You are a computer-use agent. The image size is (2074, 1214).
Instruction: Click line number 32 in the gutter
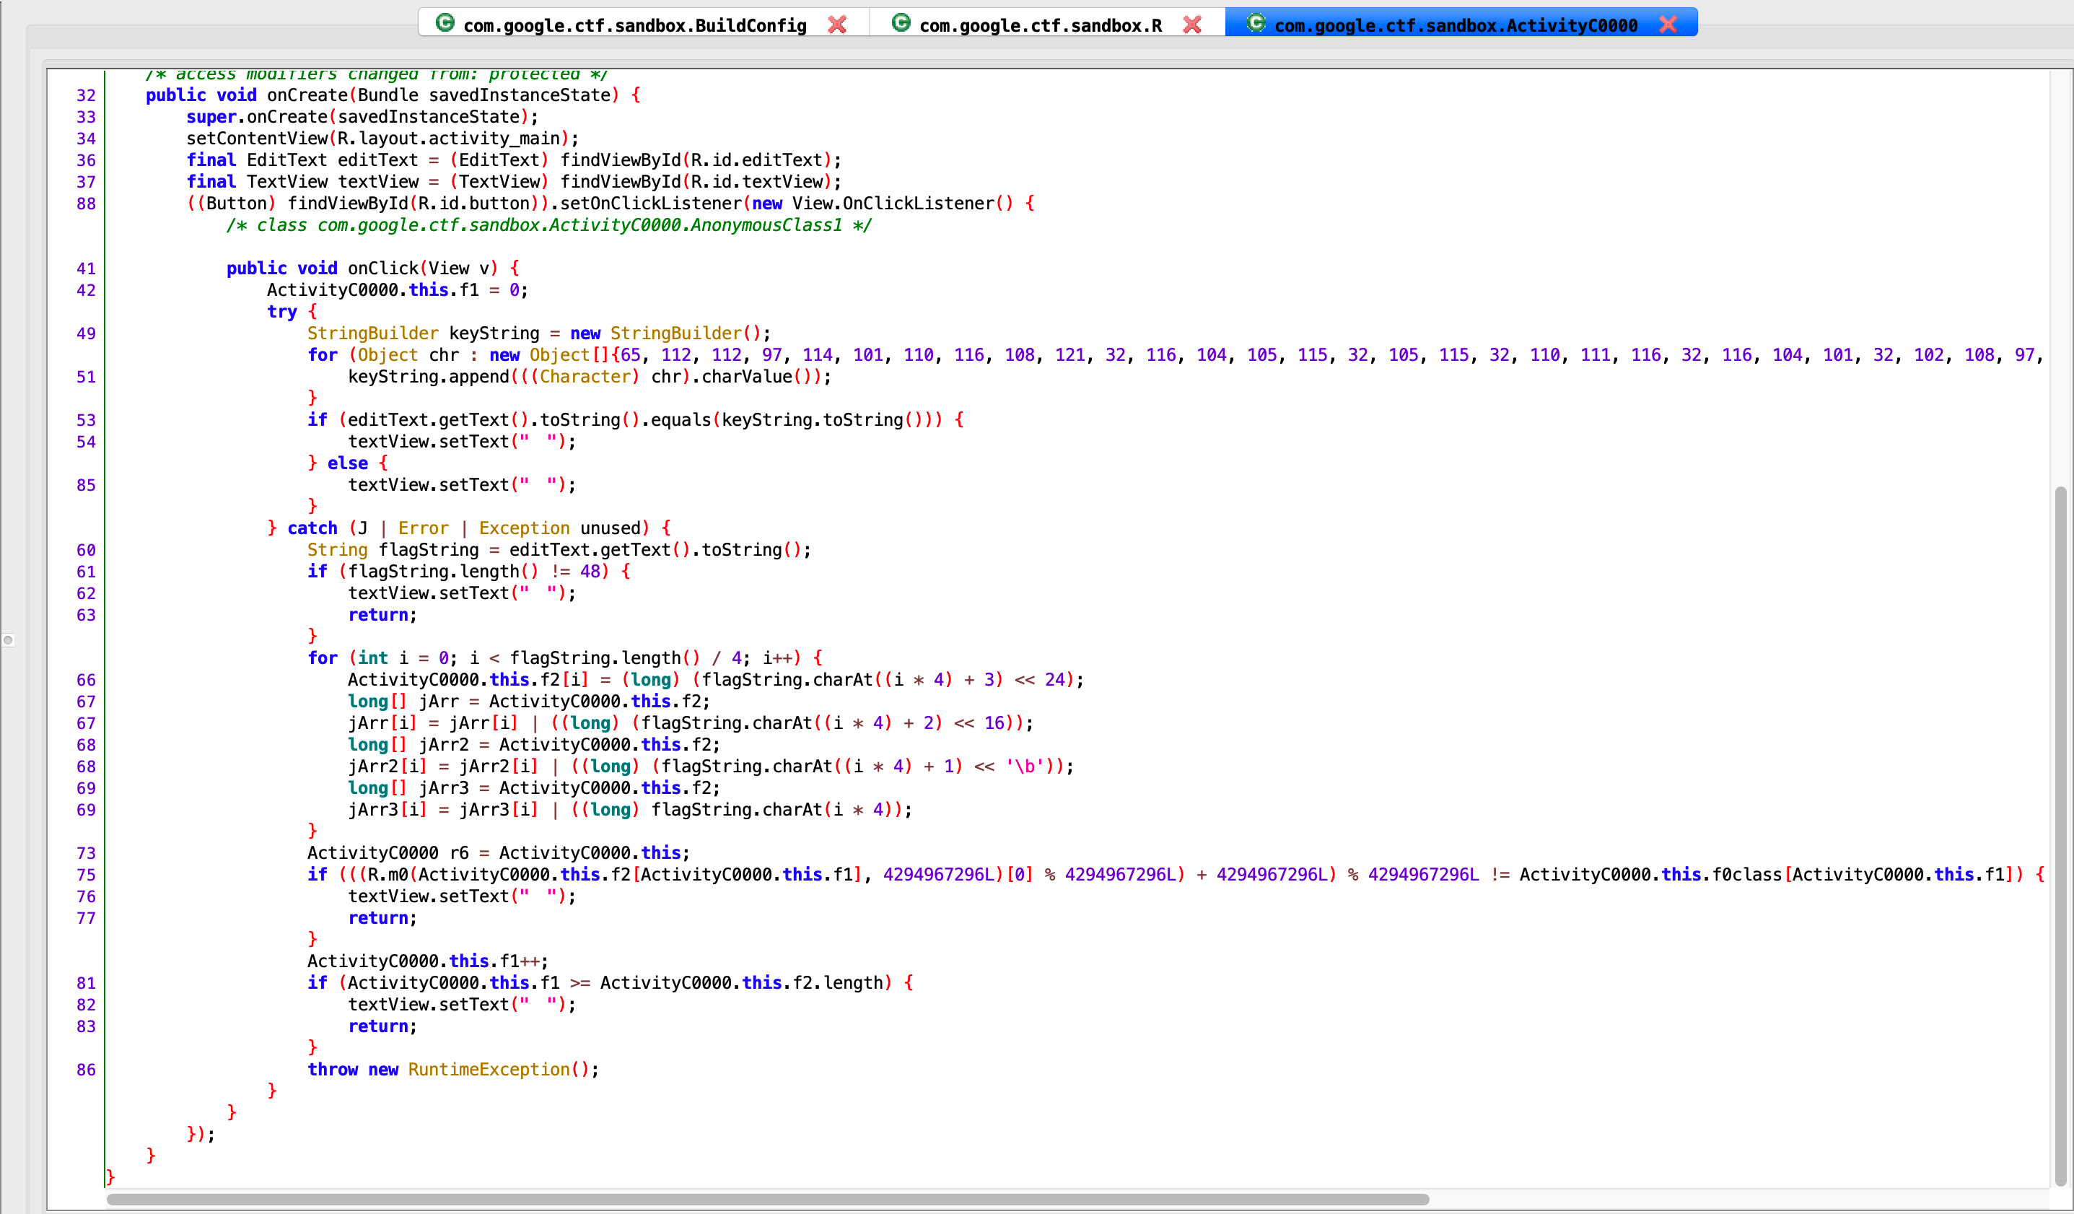click(87, 95)
